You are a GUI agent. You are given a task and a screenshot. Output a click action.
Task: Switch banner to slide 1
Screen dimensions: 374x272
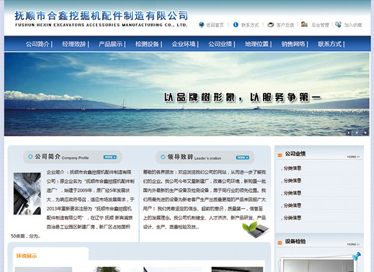point(348,132)
